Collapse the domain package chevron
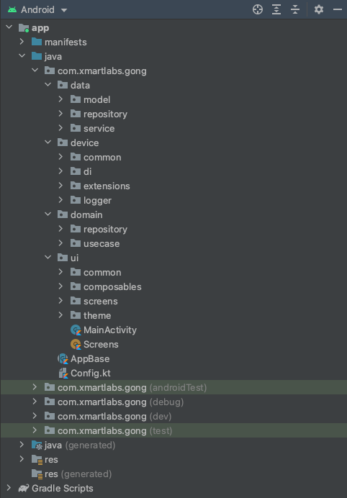 48,214
